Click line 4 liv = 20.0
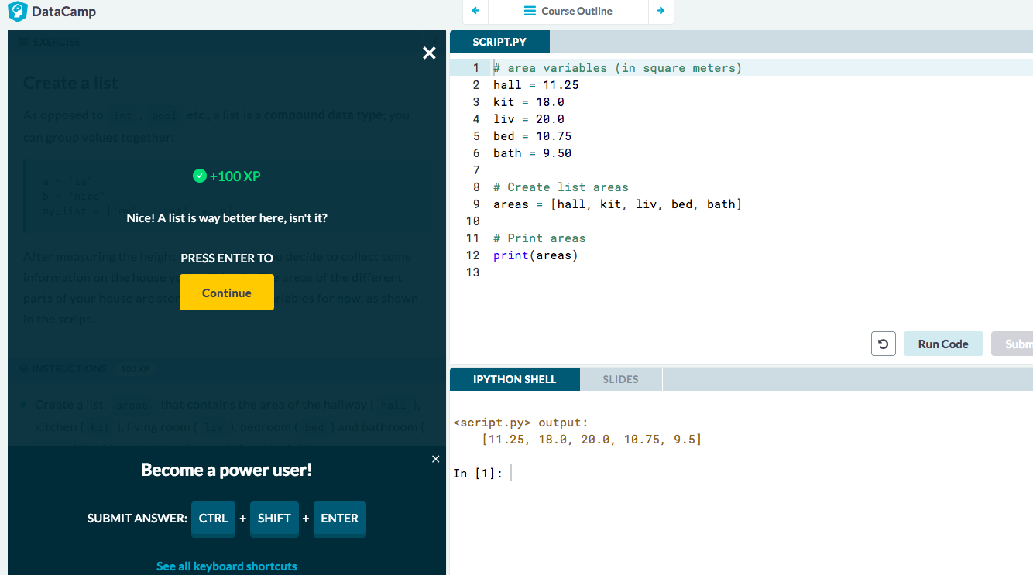This screenshot has height=575, width=1033. (529, 119)
